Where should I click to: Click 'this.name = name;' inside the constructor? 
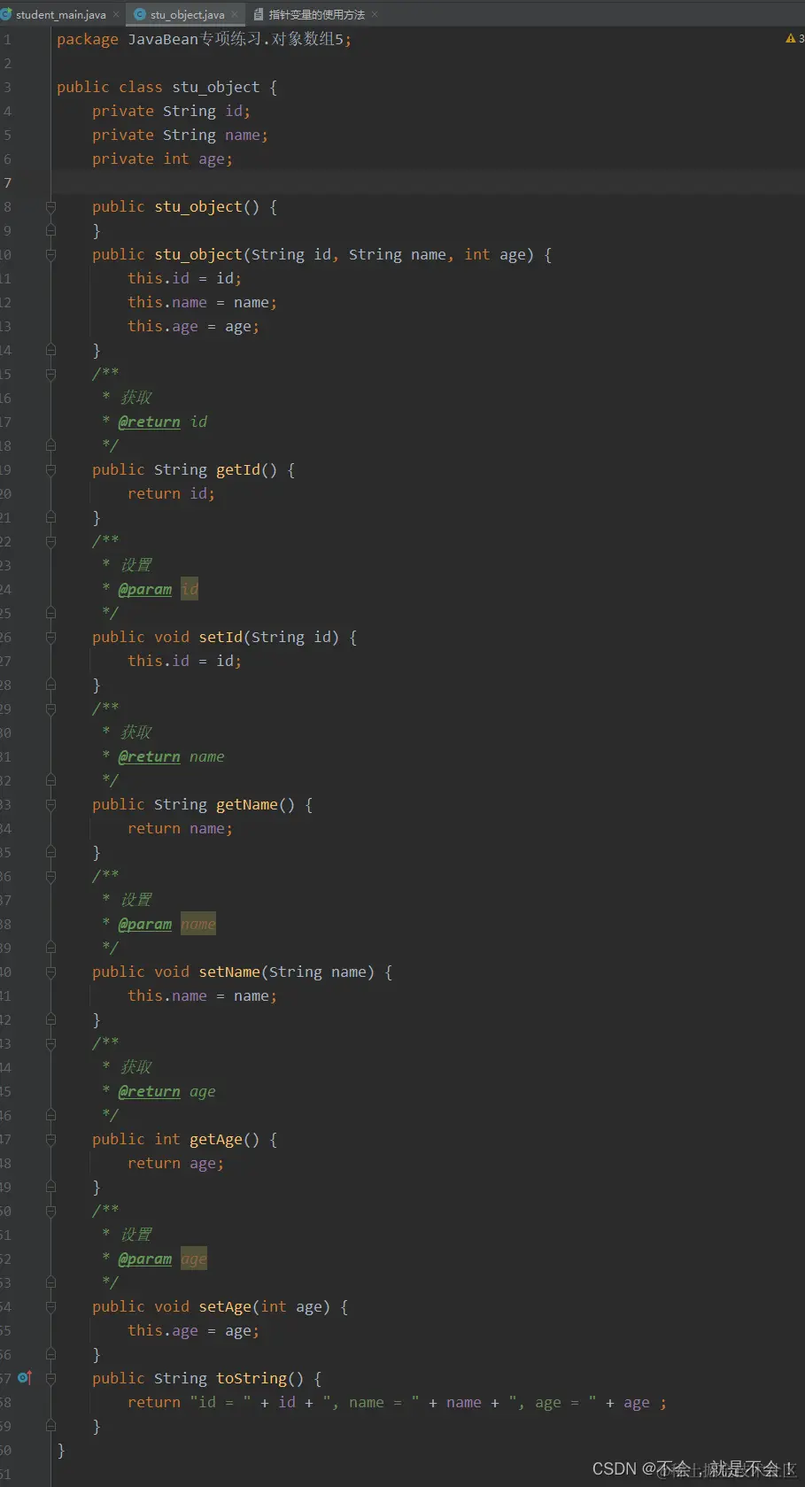pos(203,302)
